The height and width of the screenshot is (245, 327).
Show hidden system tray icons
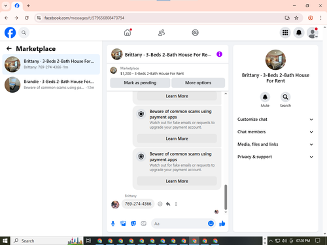click(x=271, y=240)
